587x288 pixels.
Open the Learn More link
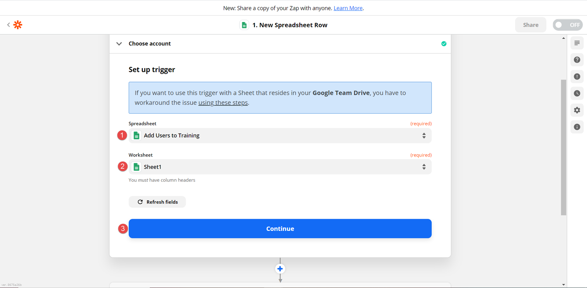(x=348, y=8)
